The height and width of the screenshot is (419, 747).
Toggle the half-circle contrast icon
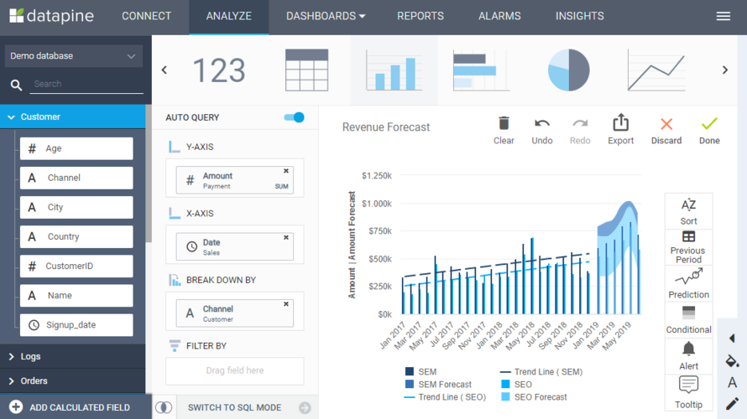[x=164, y=407]
